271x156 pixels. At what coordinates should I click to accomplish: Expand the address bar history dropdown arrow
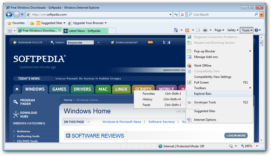pyautogui.click(x=171, y=15)
